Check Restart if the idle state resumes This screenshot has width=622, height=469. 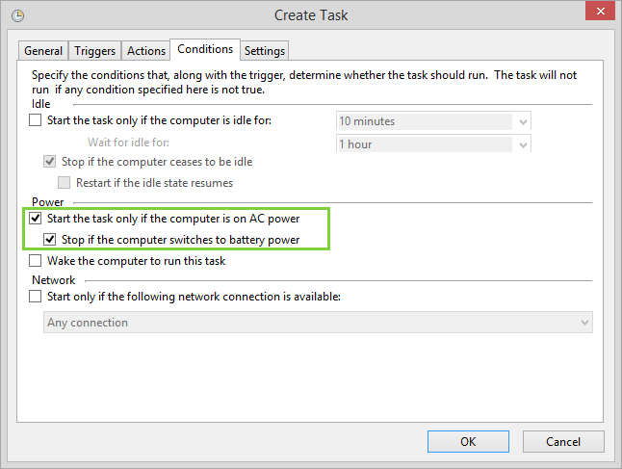pos(65,183)
